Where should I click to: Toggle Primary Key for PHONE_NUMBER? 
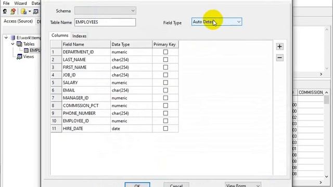coord(165,113)
